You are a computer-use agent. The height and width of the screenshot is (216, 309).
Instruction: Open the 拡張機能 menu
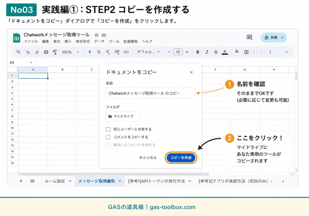131,42
